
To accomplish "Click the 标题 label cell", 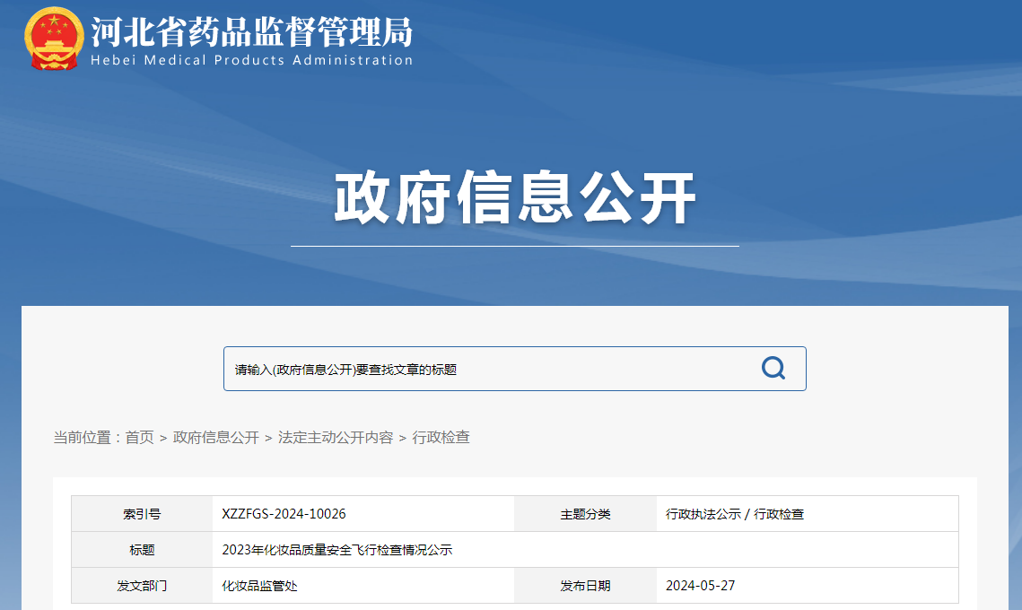I will (142, 550).
